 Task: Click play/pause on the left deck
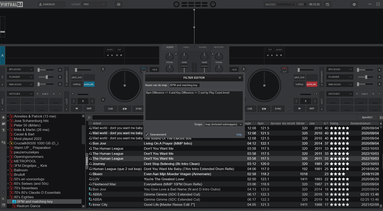(125, 109)
